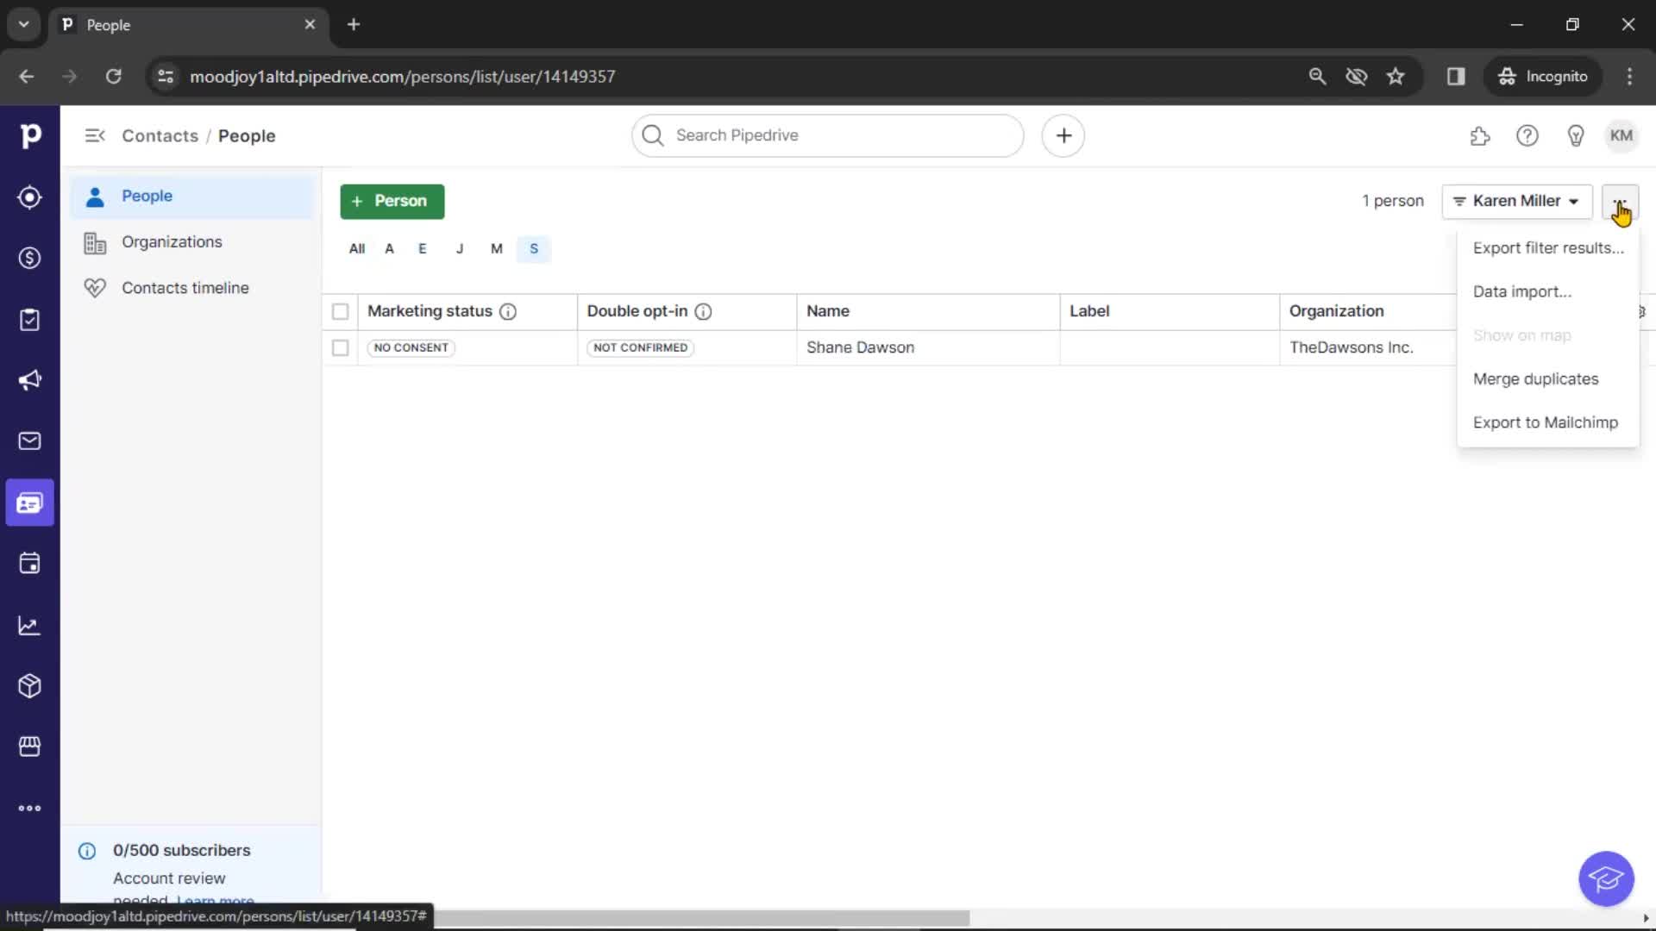Select the All contacts tab

(x=357, y=247)
